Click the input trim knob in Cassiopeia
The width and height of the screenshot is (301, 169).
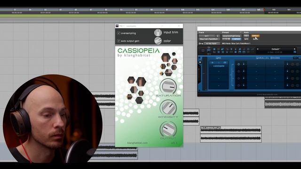pyautogui.click(x=158, y=32)
